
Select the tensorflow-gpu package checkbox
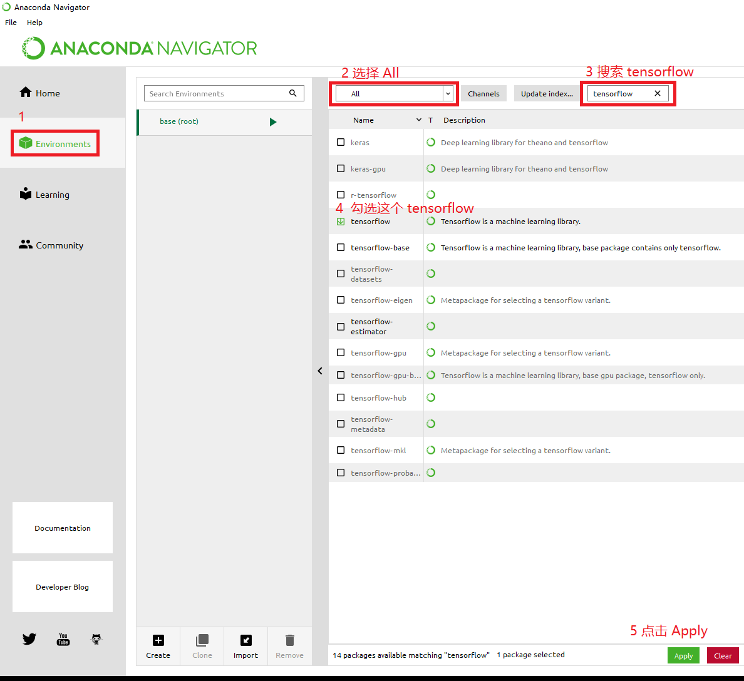(340, 352)
